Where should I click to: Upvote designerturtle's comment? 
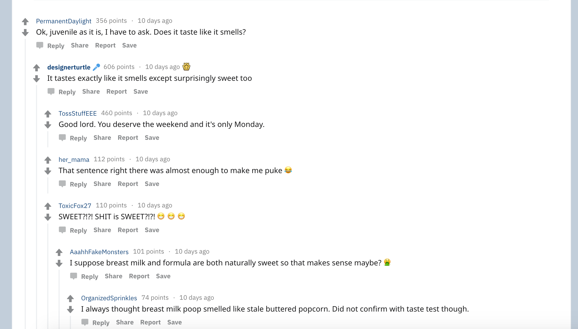pyautogui.click(x=37, y=68)
